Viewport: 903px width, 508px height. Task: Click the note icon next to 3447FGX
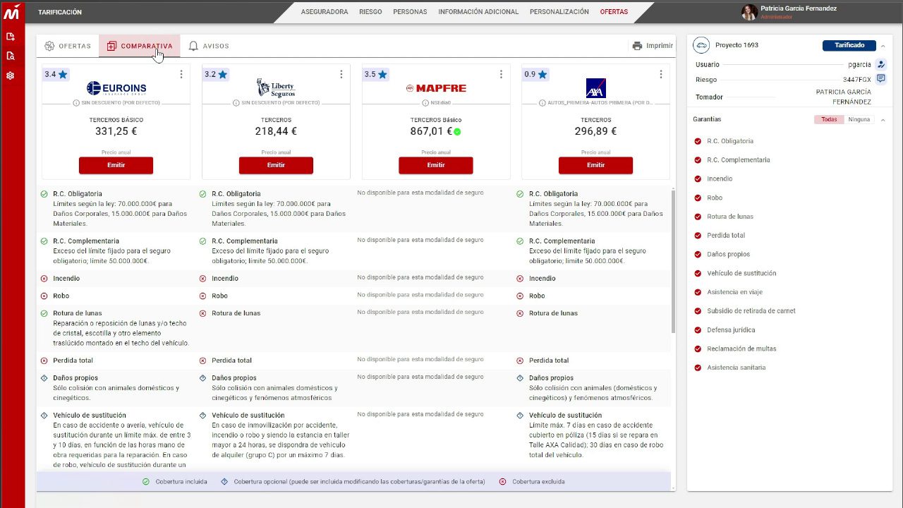tap(881, 79)
